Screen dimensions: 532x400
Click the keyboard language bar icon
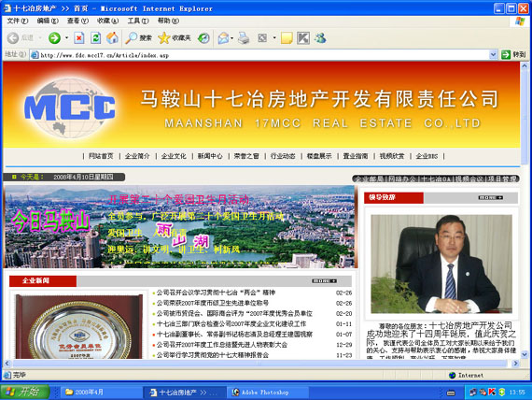tap(451, 393)
